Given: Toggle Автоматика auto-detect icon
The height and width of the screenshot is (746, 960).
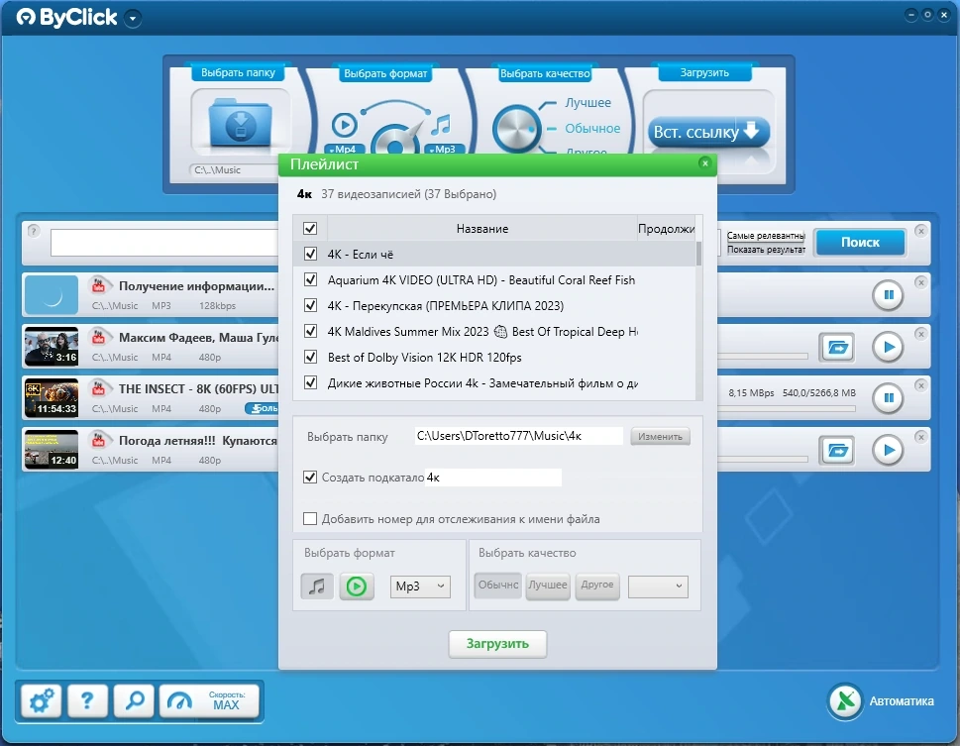Looking at the screenshot, I should (845, 700).
